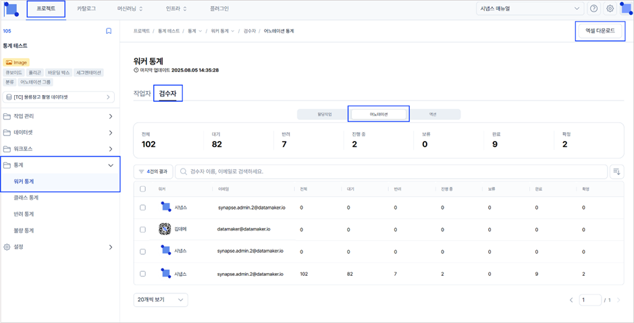Collapse the 통계 menu chevron
This screenshot has width=634, height=323.
pyautogui.click(x=111, y=165)
